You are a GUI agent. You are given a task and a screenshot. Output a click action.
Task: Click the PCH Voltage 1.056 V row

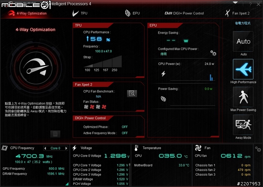(x=100, y=184)
